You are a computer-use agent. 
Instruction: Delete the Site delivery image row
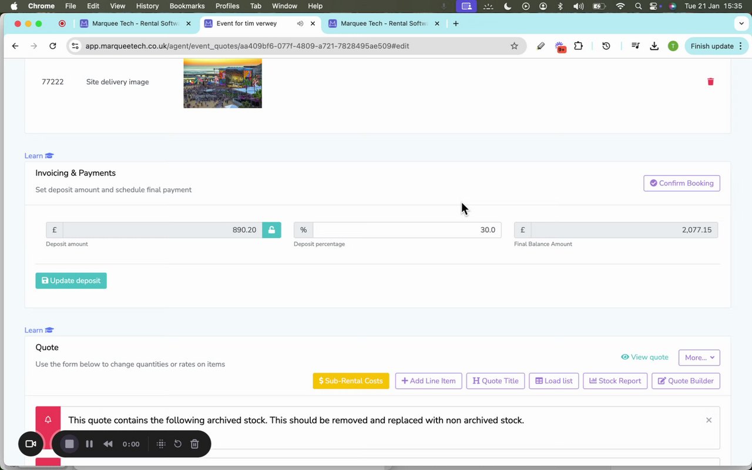(x=710, y=82)
